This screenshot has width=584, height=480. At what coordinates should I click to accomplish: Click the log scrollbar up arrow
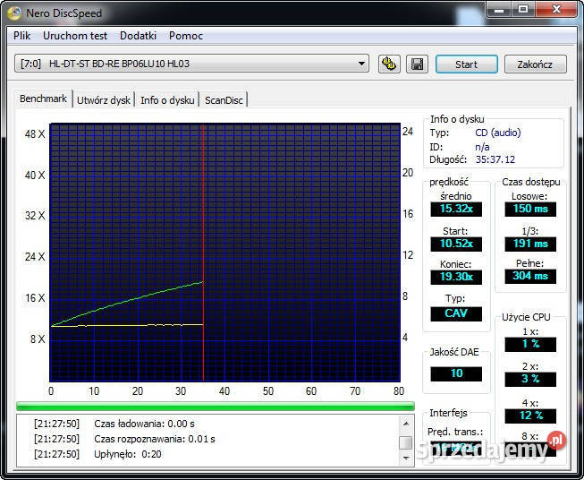coord(406,422)
